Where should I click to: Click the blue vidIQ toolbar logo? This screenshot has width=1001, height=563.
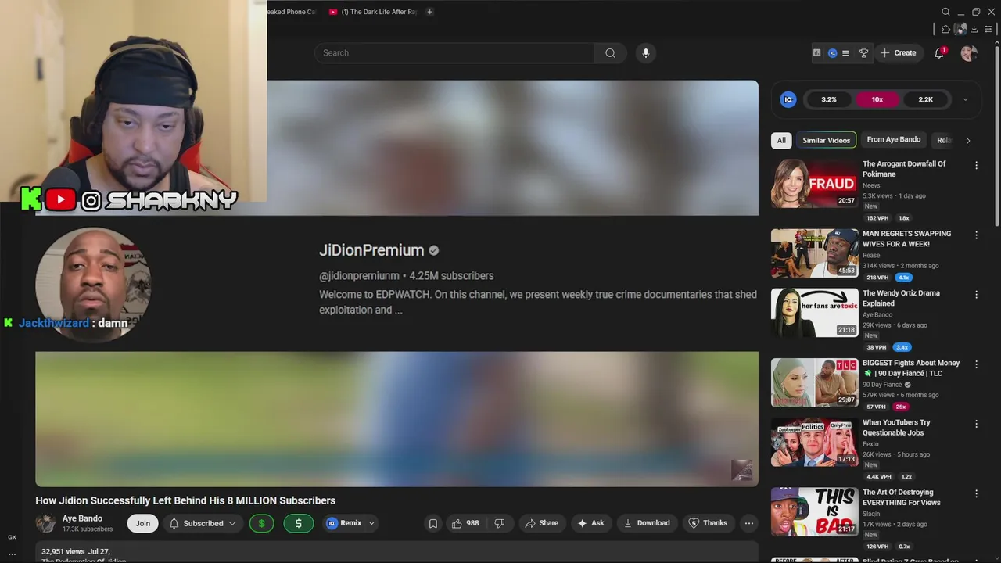(x=832, y=53)
